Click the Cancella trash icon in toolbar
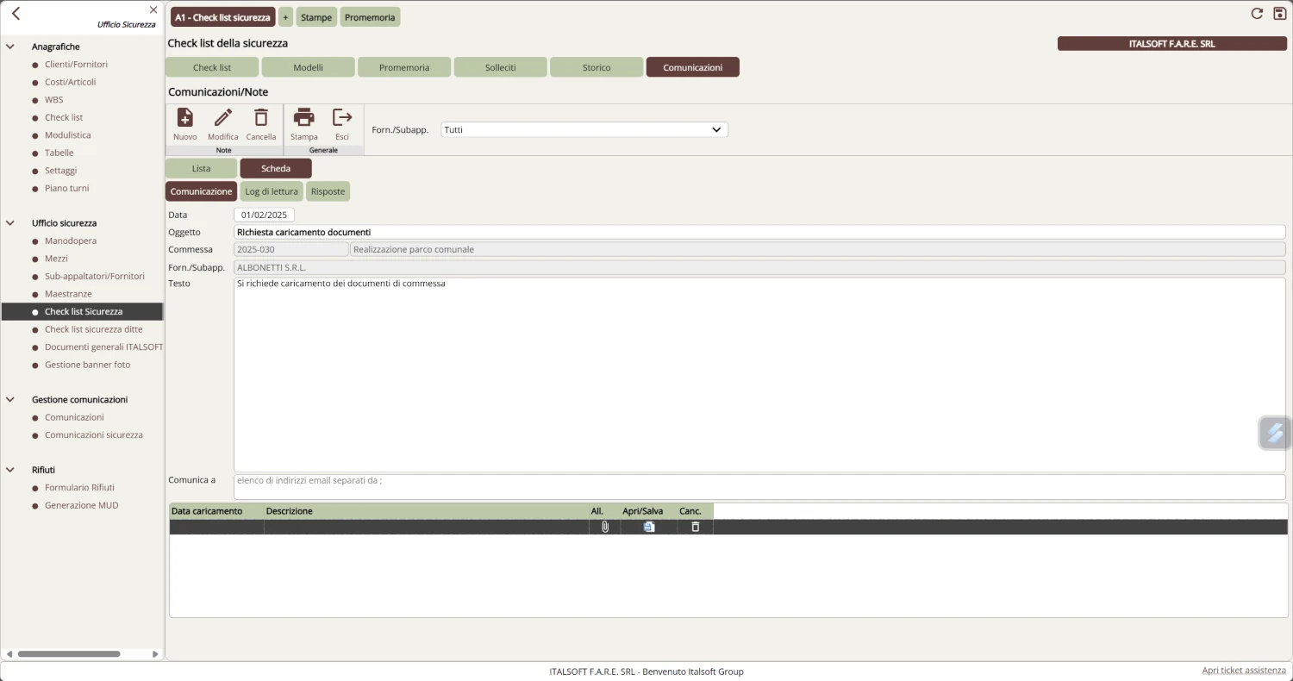Image resolution: width=1293 pixels, height=681 pixels. click(261, 118)
